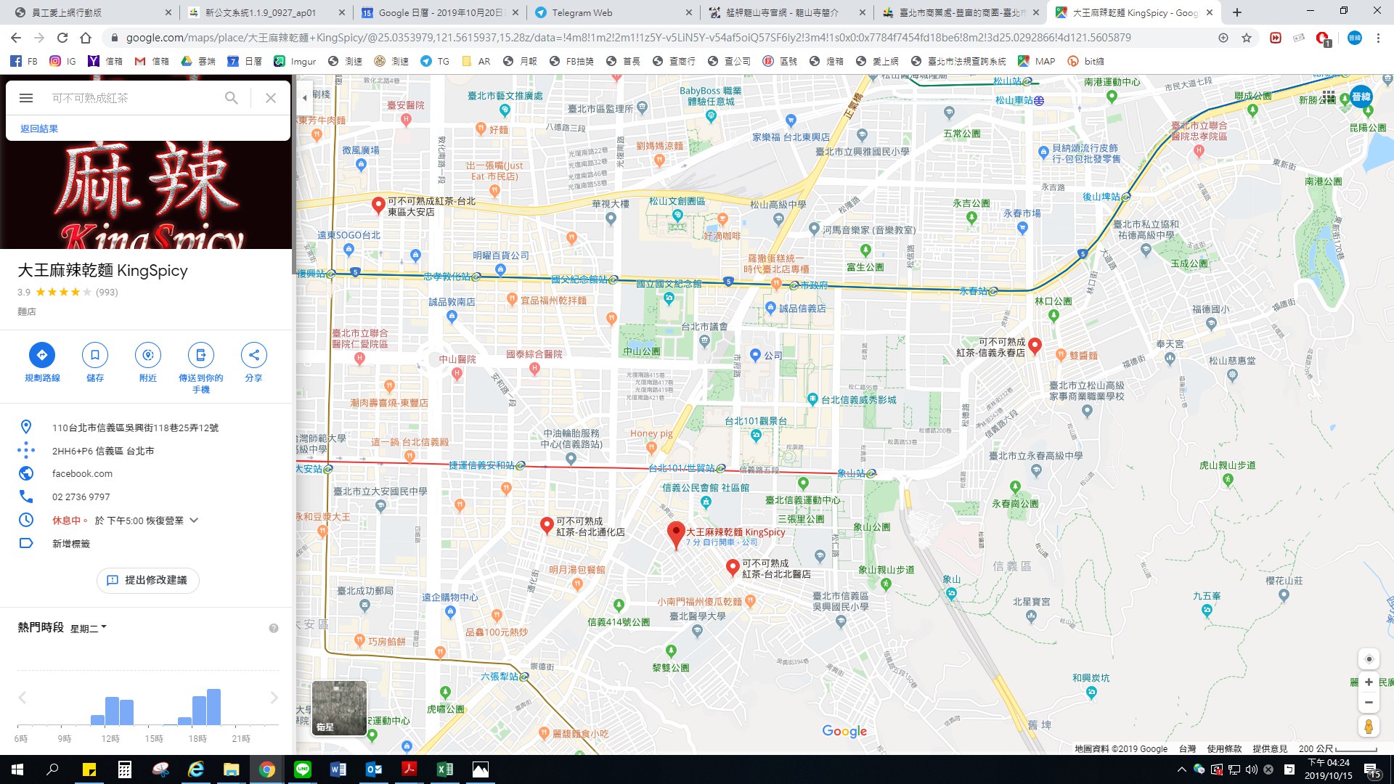Viewport: 1394px width, 784px height.
Task: Expand opening hours next to 恢復營業
Action: (194, 520)
